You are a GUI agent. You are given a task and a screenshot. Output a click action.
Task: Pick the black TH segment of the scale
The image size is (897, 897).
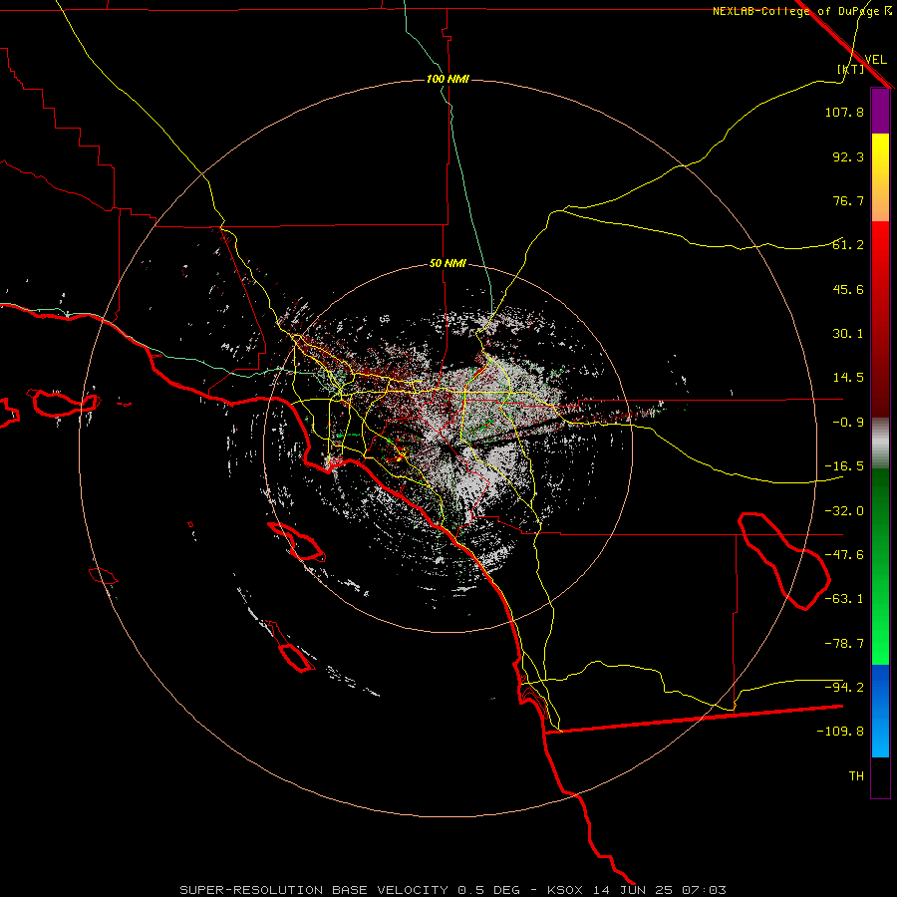coord(880,777)
